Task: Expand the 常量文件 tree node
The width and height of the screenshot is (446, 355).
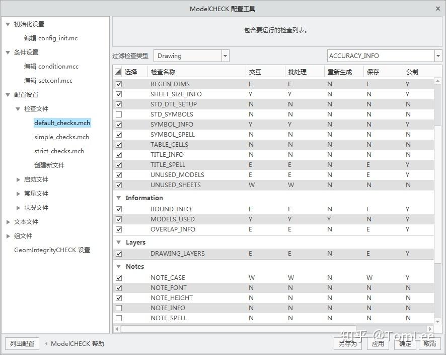Action: (x=19, y=193)
